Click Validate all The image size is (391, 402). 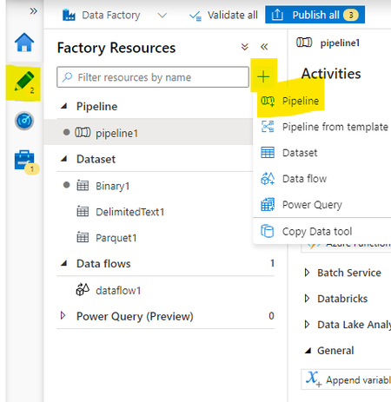[x=223, y=15]
